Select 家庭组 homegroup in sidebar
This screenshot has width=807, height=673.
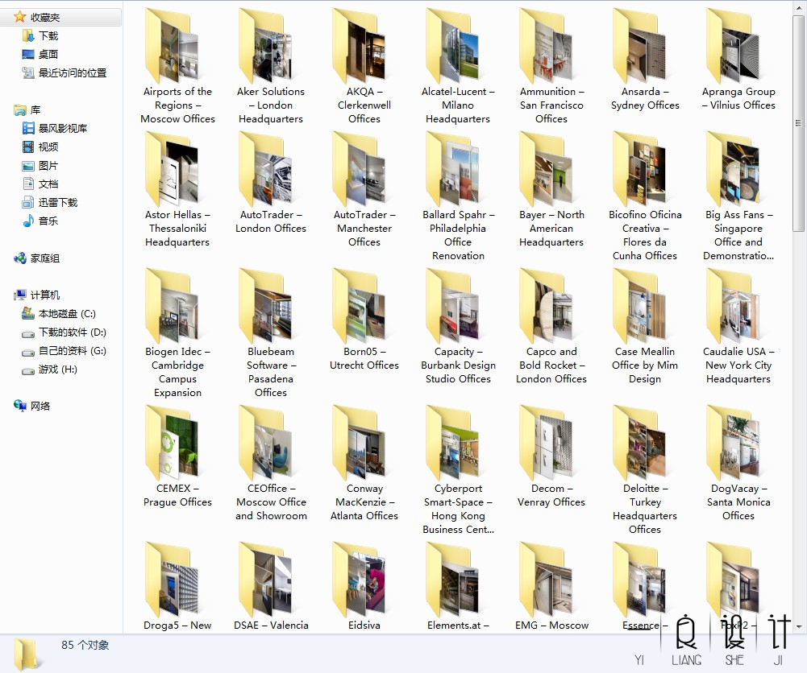click(36, 258)
